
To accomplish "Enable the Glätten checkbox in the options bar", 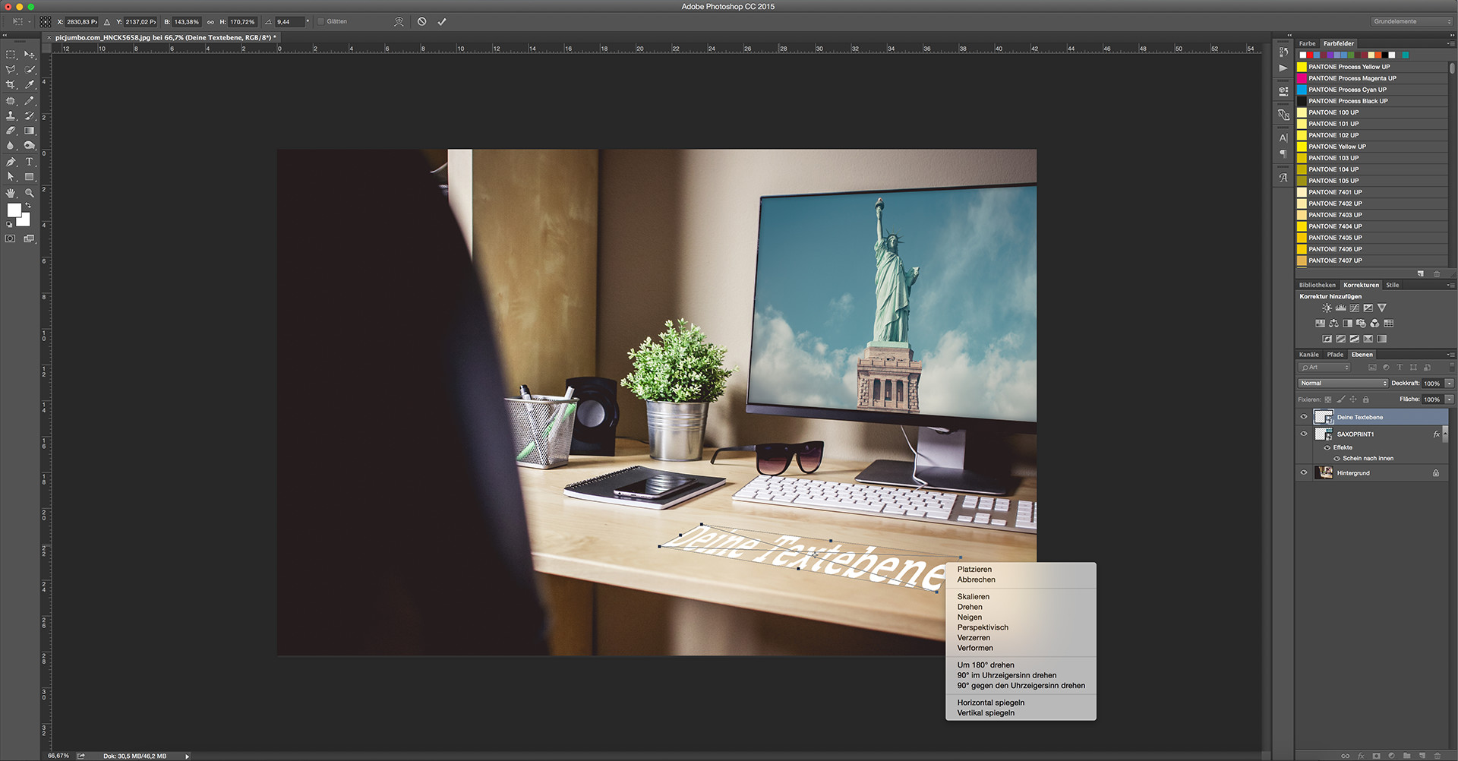I will click(320, 22).
